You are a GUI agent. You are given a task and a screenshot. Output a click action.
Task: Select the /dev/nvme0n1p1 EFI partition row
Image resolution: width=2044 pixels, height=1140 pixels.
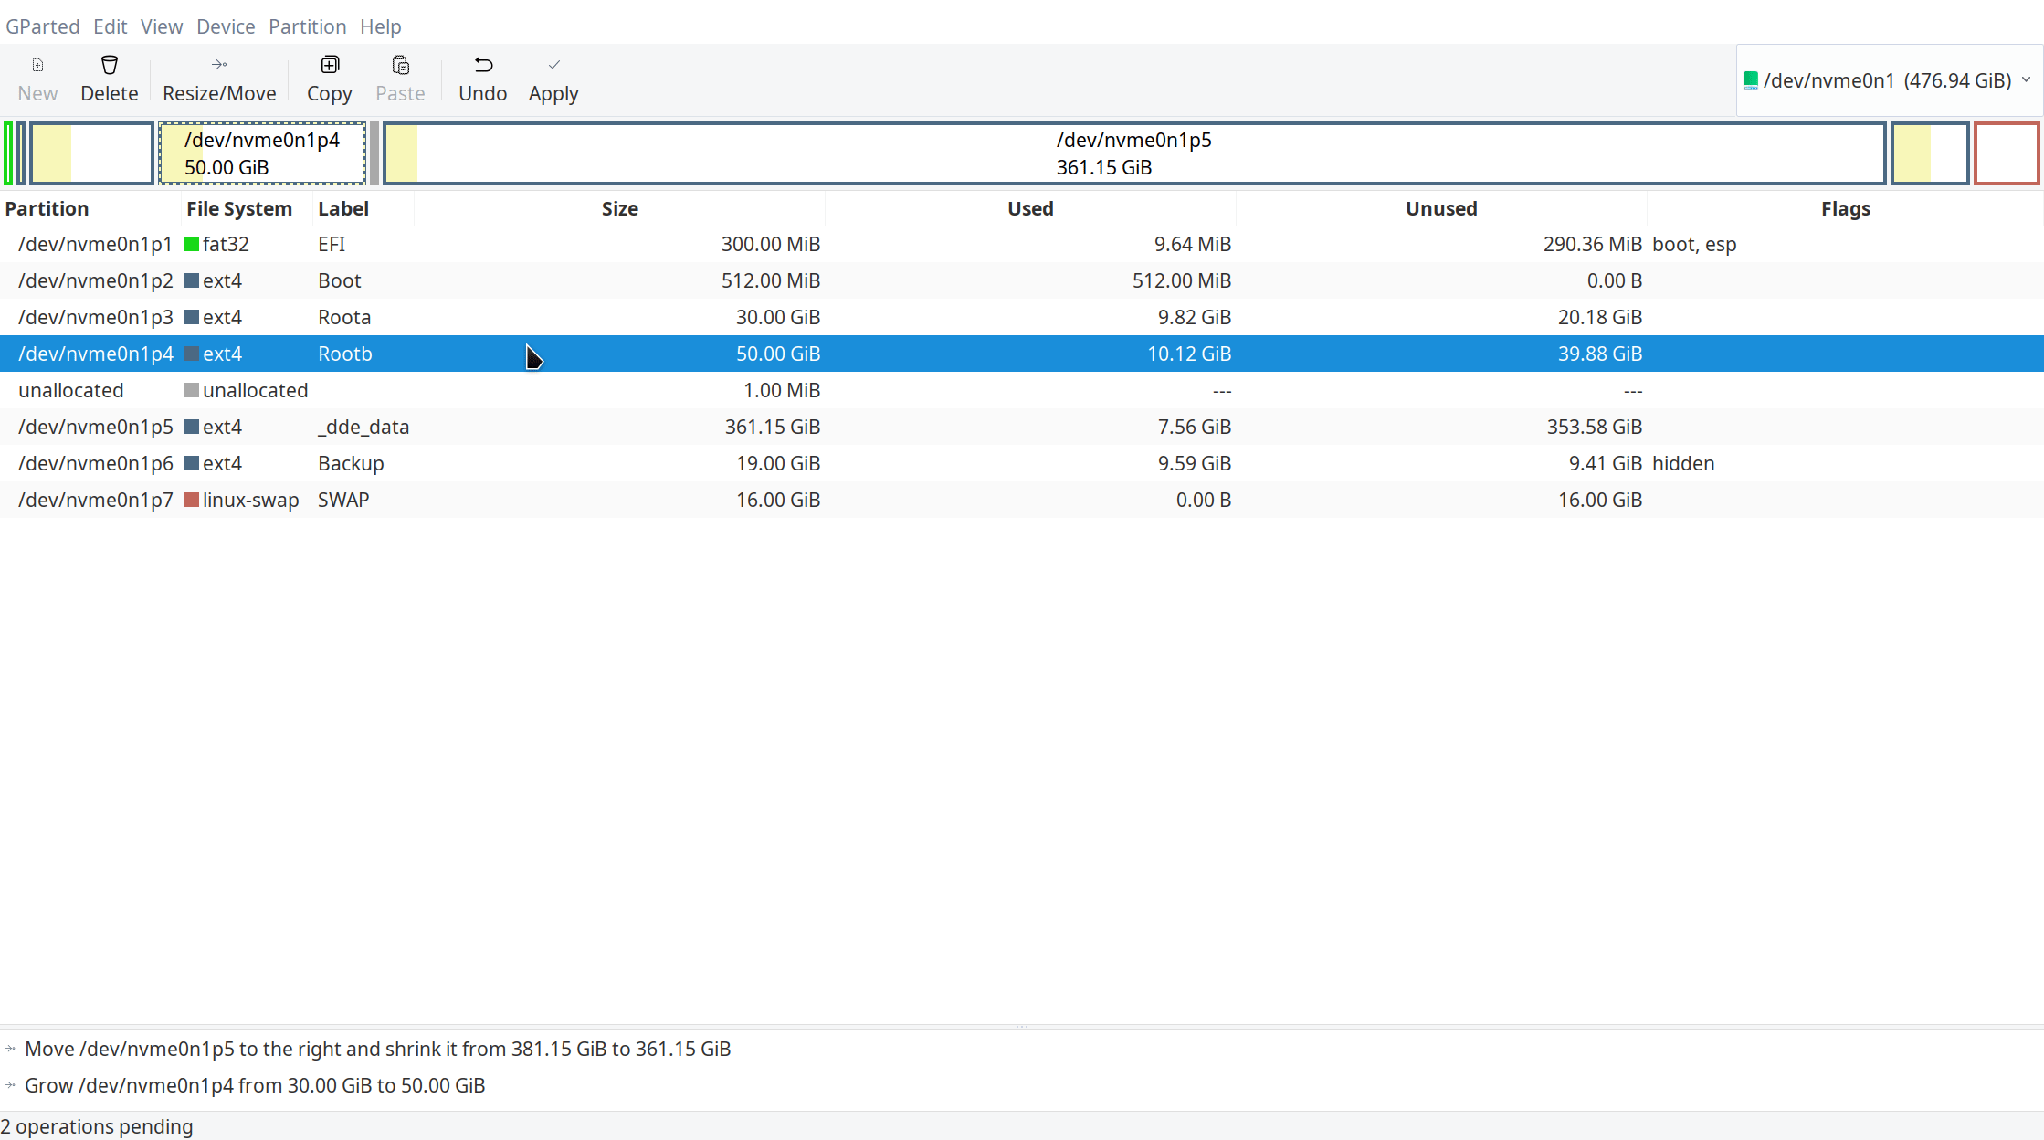pos(548,244)
